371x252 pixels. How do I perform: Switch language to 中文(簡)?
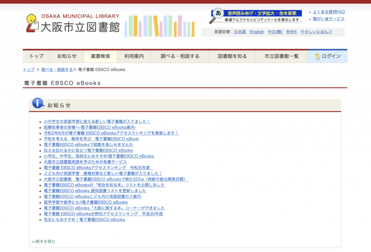pos(275,32)
